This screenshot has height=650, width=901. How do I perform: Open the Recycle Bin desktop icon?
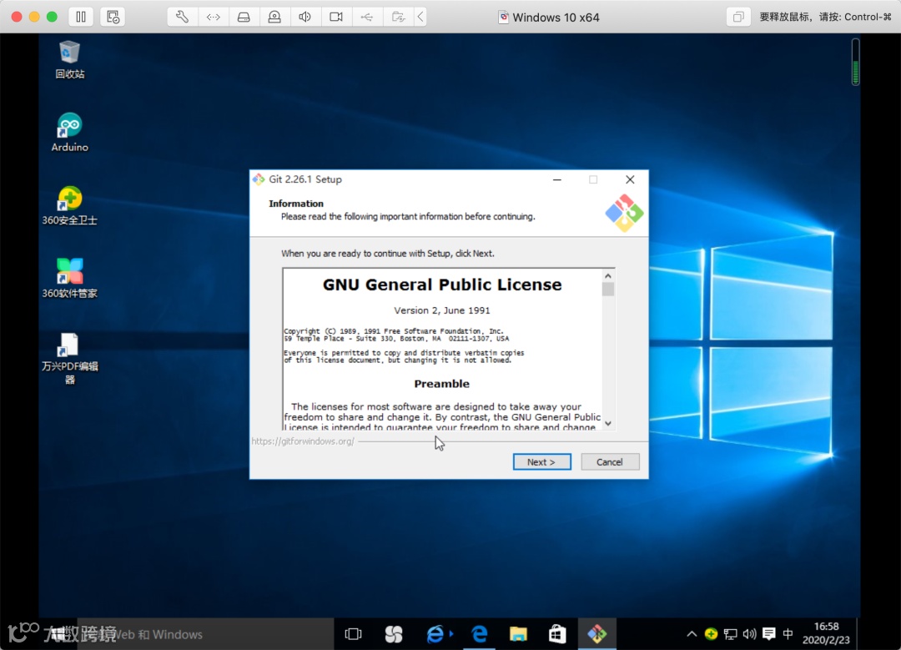pyautogui.click(x=69, y=59)
